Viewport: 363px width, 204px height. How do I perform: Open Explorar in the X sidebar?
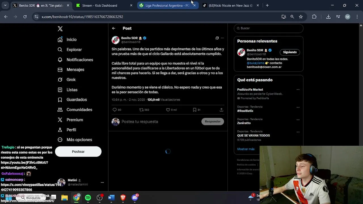70,50
